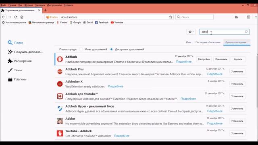
Task: Open 'Подробнее' link for Adblocker X
Action: tap(116, 86)
